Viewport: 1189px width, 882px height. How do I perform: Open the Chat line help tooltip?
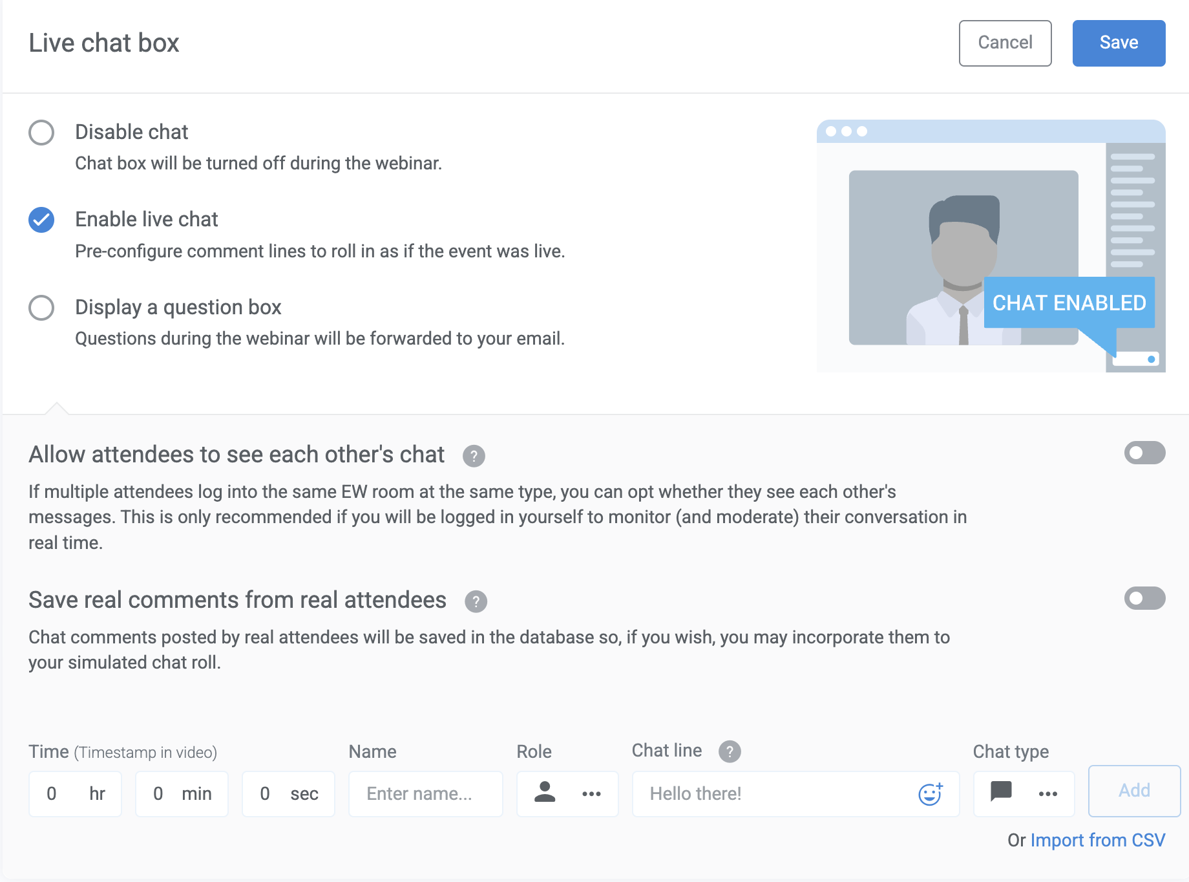coord(729,751)
